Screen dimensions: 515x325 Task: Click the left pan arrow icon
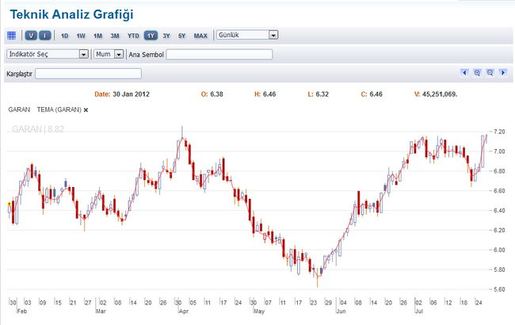(464, 73)
